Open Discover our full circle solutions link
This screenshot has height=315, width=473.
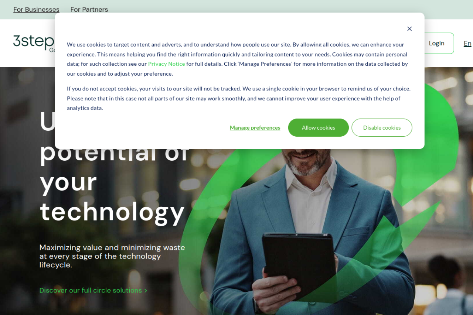coord(93,291)
